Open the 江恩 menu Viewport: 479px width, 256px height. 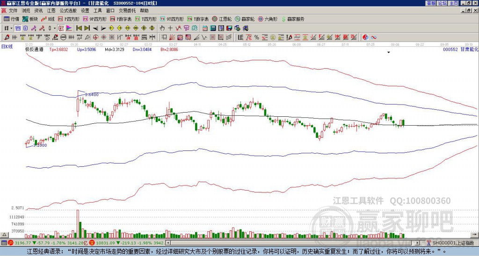tap(51, 11)
